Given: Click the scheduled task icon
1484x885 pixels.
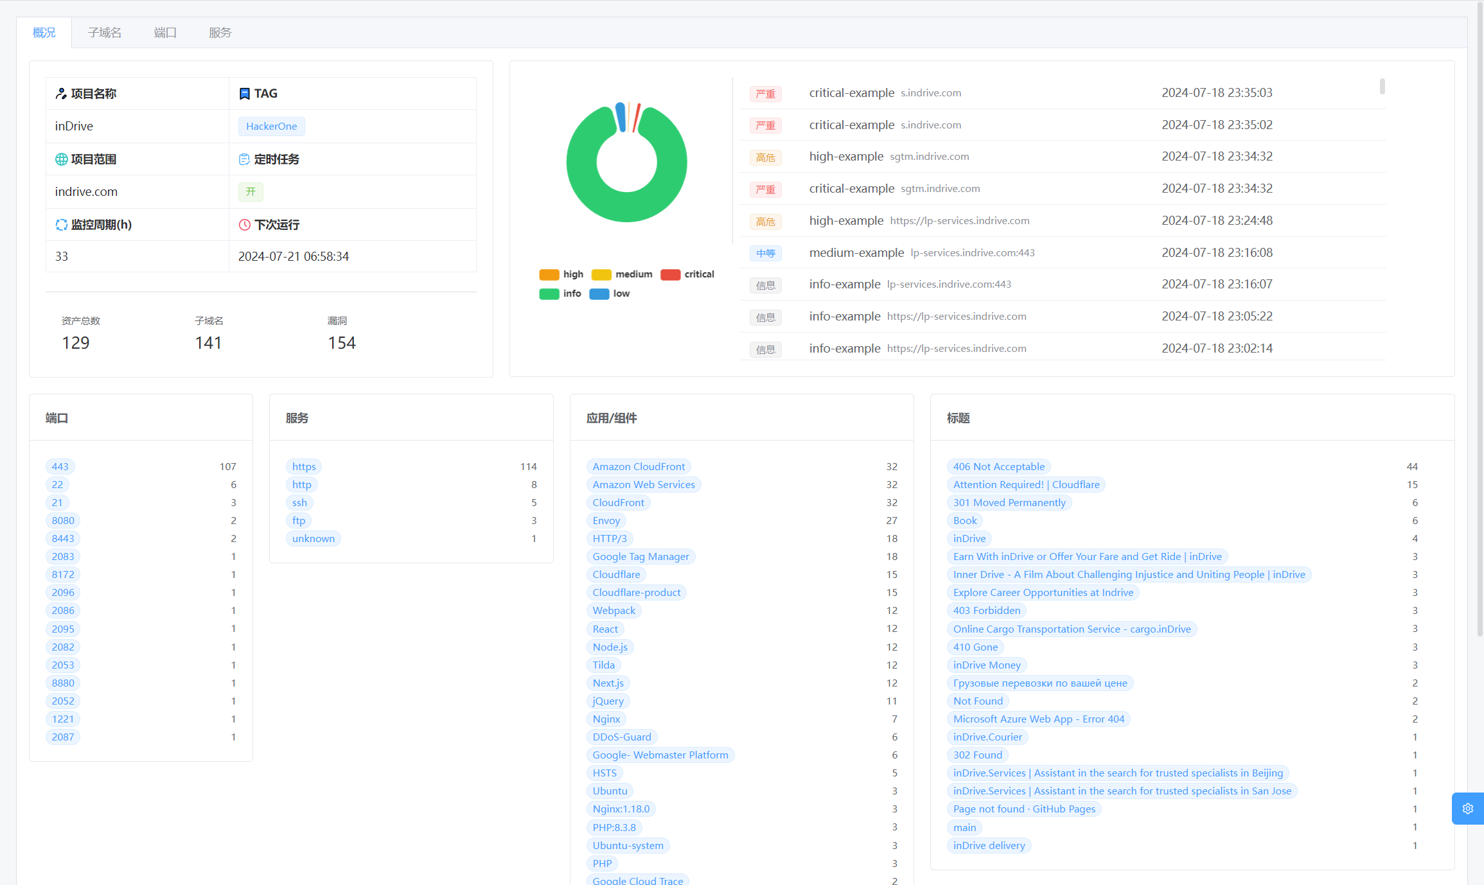Looking at the screenshot, I should pyautogui.click(x=244, y=159).
